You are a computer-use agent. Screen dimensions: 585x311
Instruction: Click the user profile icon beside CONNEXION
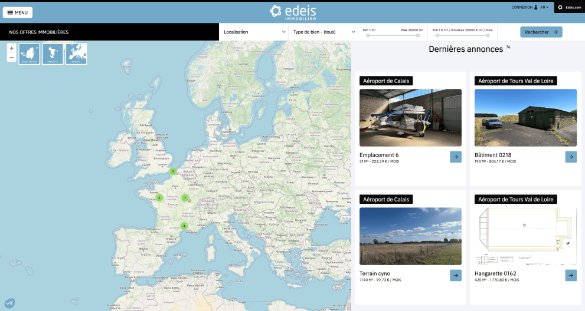pos(536,7)
